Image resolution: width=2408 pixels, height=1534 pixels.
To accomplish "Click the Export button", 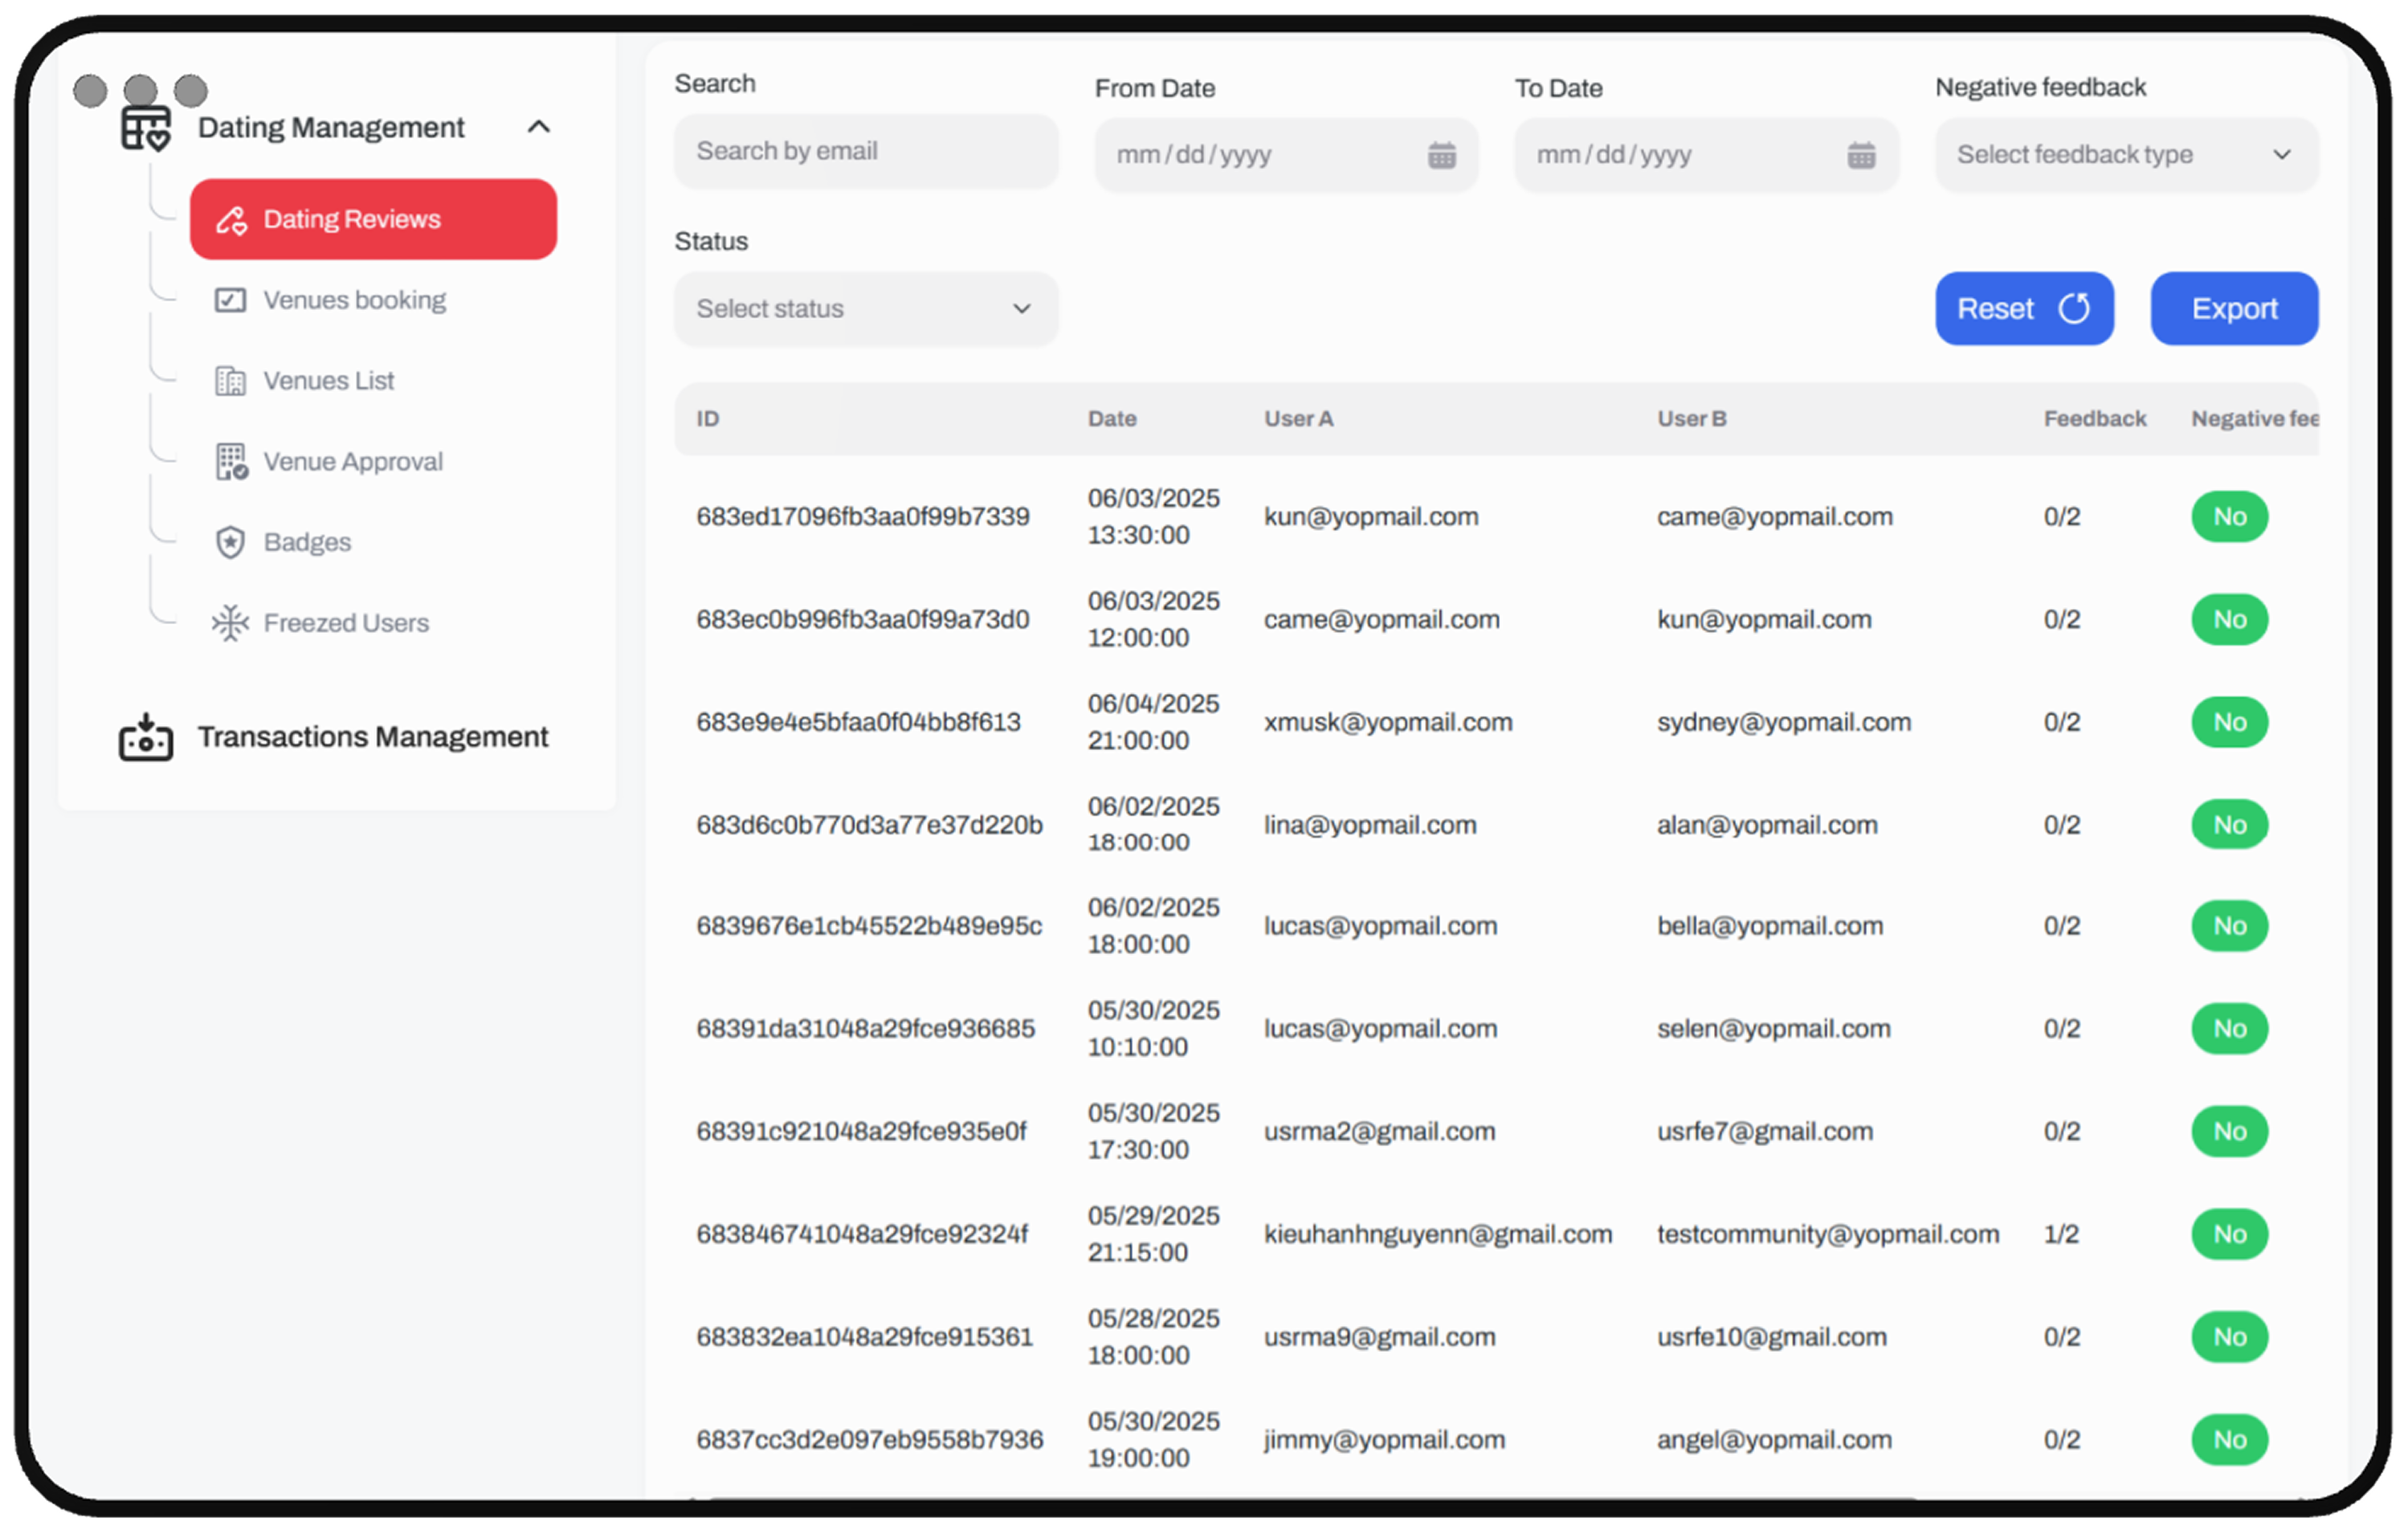I will click(x=2234, y=309).
